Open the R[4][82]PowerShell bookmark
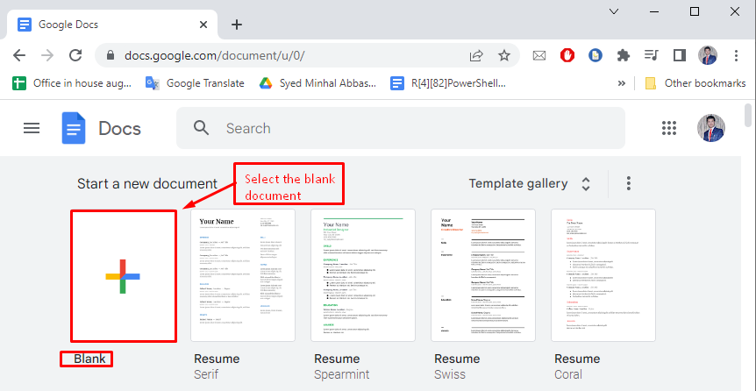Screen dimensions: 756x391 [448, 83]
